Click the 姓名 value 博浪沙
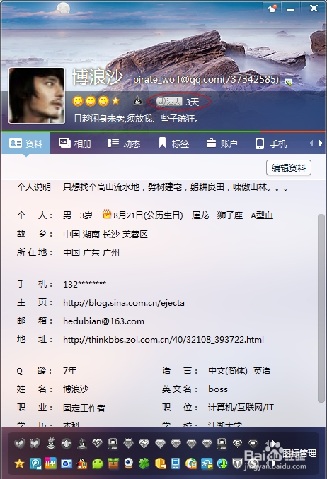The image size is (327, 479). (x=76, y=389)
